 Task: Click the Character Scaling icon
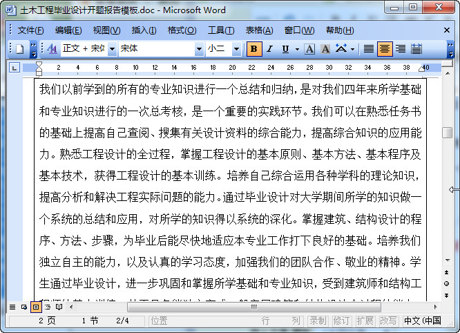(341, 48)
